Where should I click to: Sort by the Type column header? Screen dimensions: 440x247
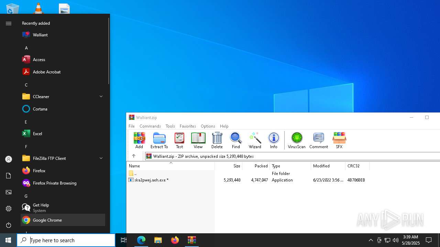290,166
